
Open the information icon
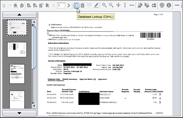(x=169, y=5)
